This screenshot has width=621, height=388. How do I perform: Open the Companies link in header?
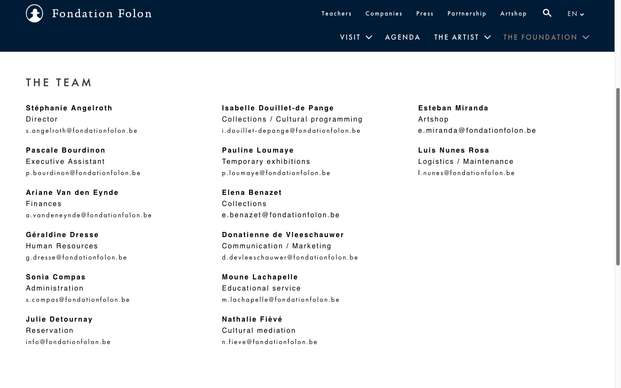click(384, 14)
